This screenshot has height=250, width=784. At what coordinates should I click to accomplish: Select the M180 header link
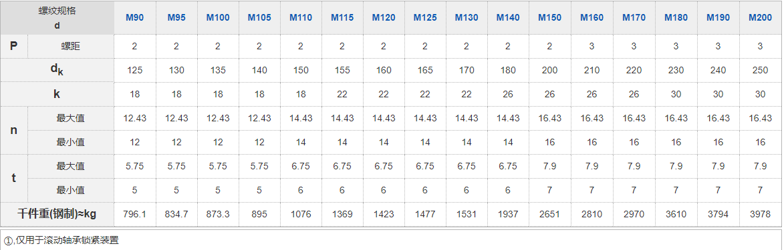point(676,17)
